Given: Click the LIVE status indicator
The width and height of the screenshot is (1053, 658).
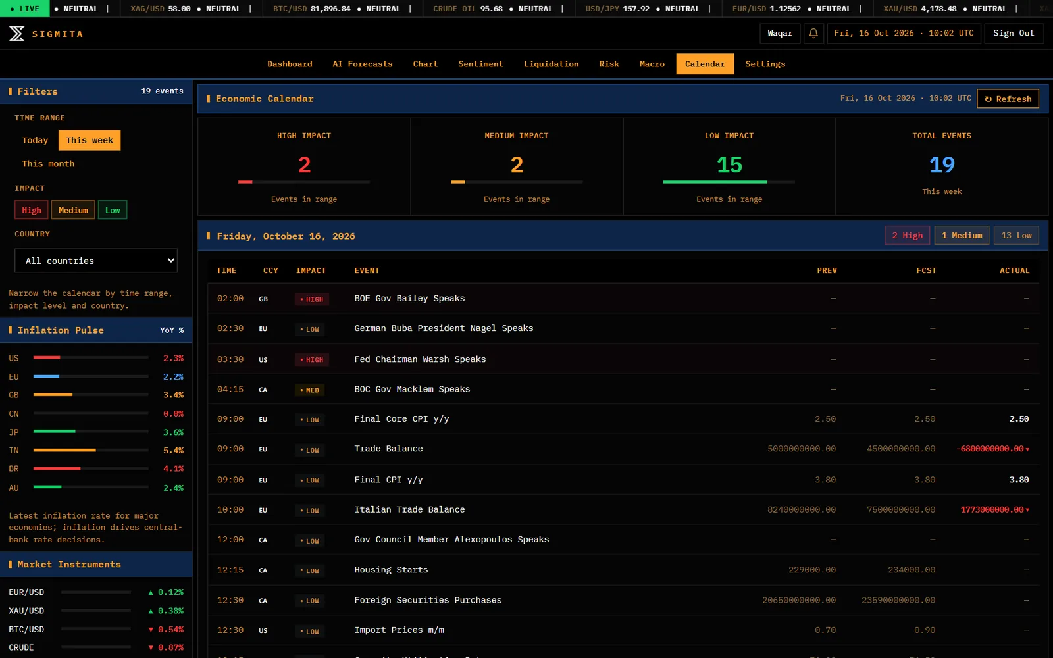Looking at the screenshot, I should coord(25,9).
